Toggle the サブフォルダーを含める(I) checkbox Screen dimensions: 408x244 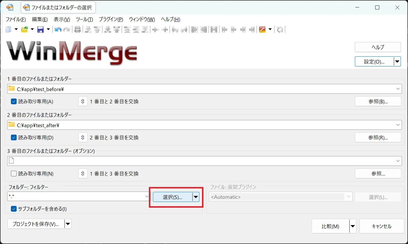tap(14, 209)
